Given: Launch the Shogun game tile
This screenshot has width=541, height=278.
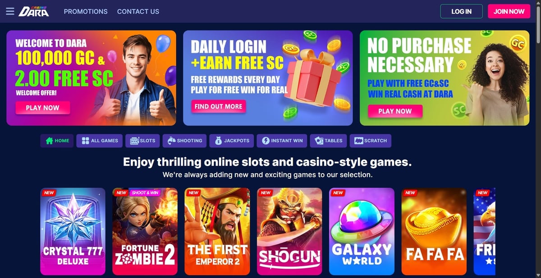Looking at the screenshot, I should pyautogui.click(x=289, y=231).
